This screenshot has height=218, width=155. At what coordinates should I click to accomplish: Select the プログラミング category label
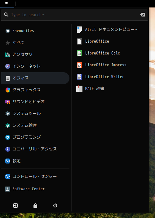point(27,137)
